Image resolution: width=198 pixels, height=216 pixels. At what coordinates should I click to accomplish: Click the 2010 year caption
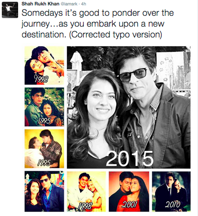[x=173, y=204]
